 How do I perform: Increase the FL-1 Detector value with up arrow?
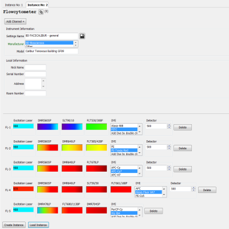(x=169, y=125)
